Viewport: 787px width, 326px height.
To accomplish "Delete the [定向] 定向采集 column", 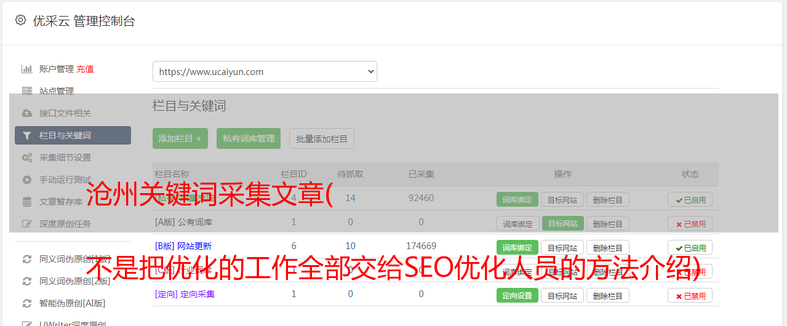I will [608, 296].
